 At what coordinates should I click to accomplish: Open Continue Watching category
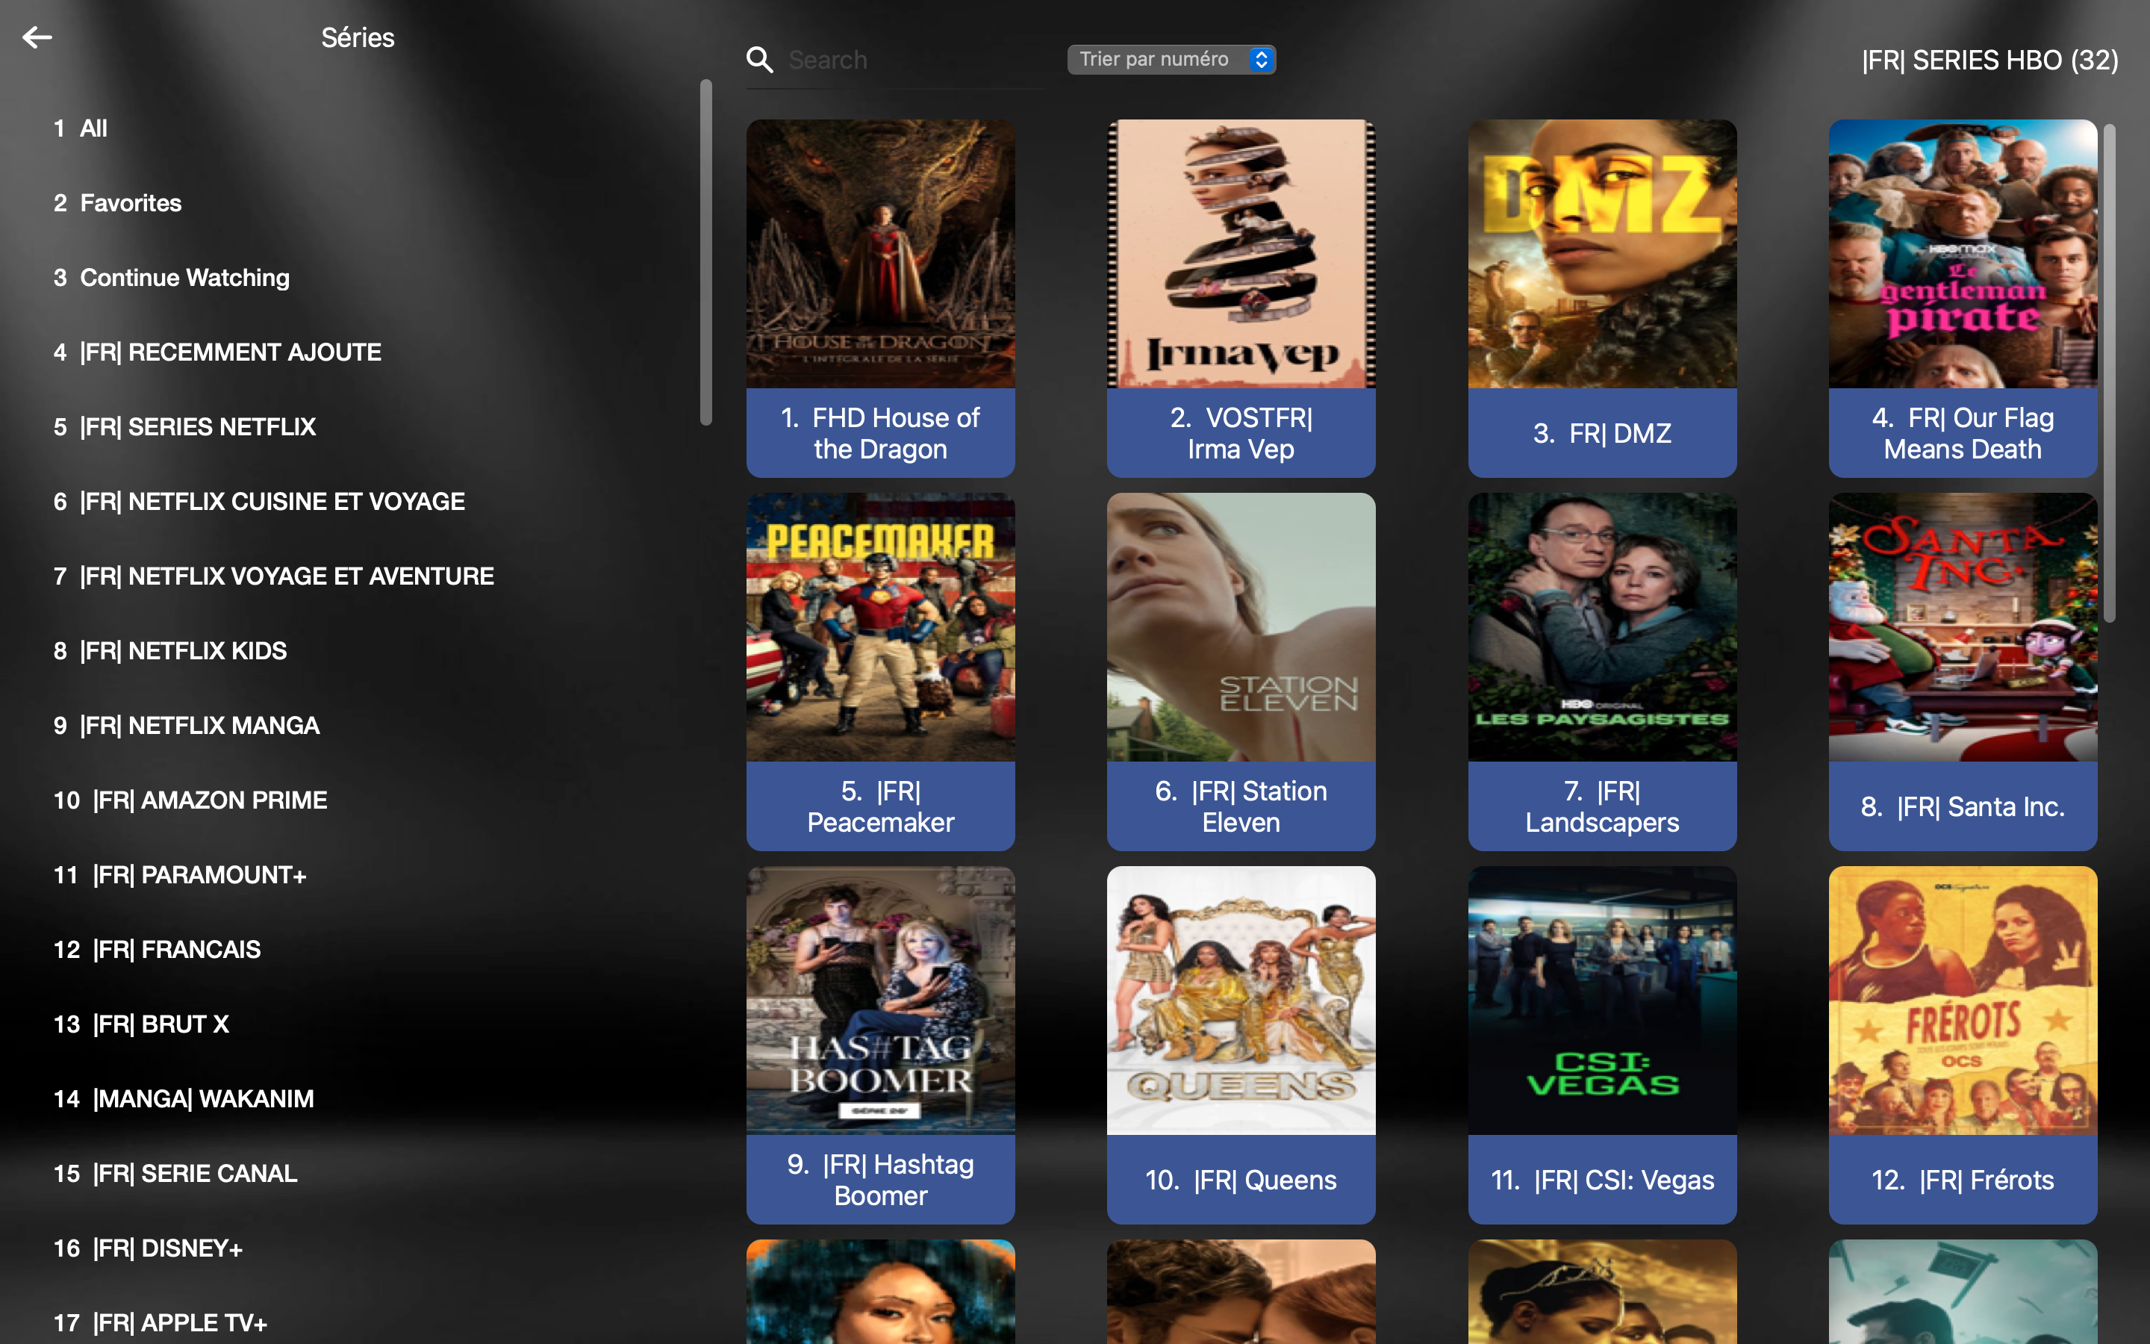point(172,277)
